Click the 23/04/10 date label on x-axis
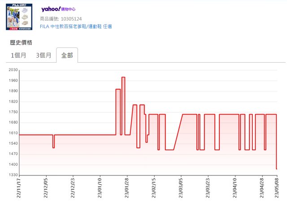 tap(235, 189)
